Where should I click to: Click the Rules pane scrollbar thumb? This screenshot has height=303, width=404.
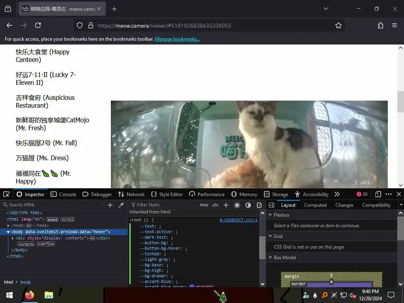[x=262, y=248]
